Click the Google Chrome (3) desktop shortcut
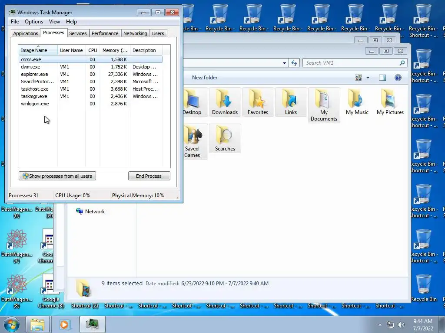 pos(51,291)
